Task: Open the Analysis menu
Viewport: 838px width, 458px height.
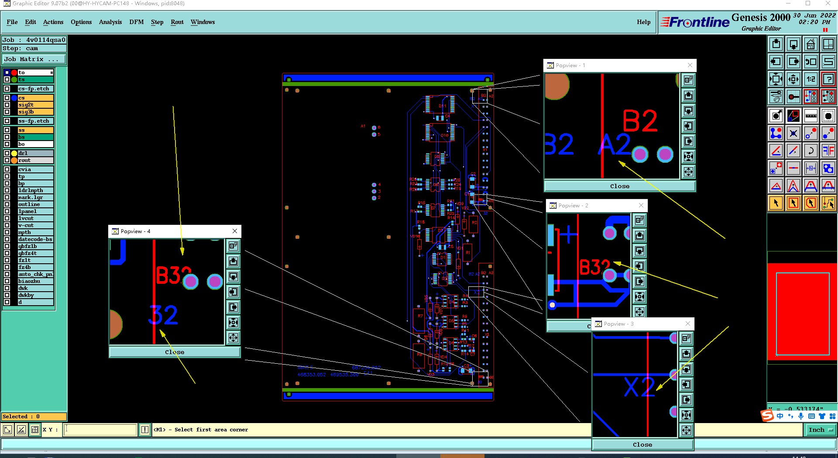Action: [x=110, y=22]
